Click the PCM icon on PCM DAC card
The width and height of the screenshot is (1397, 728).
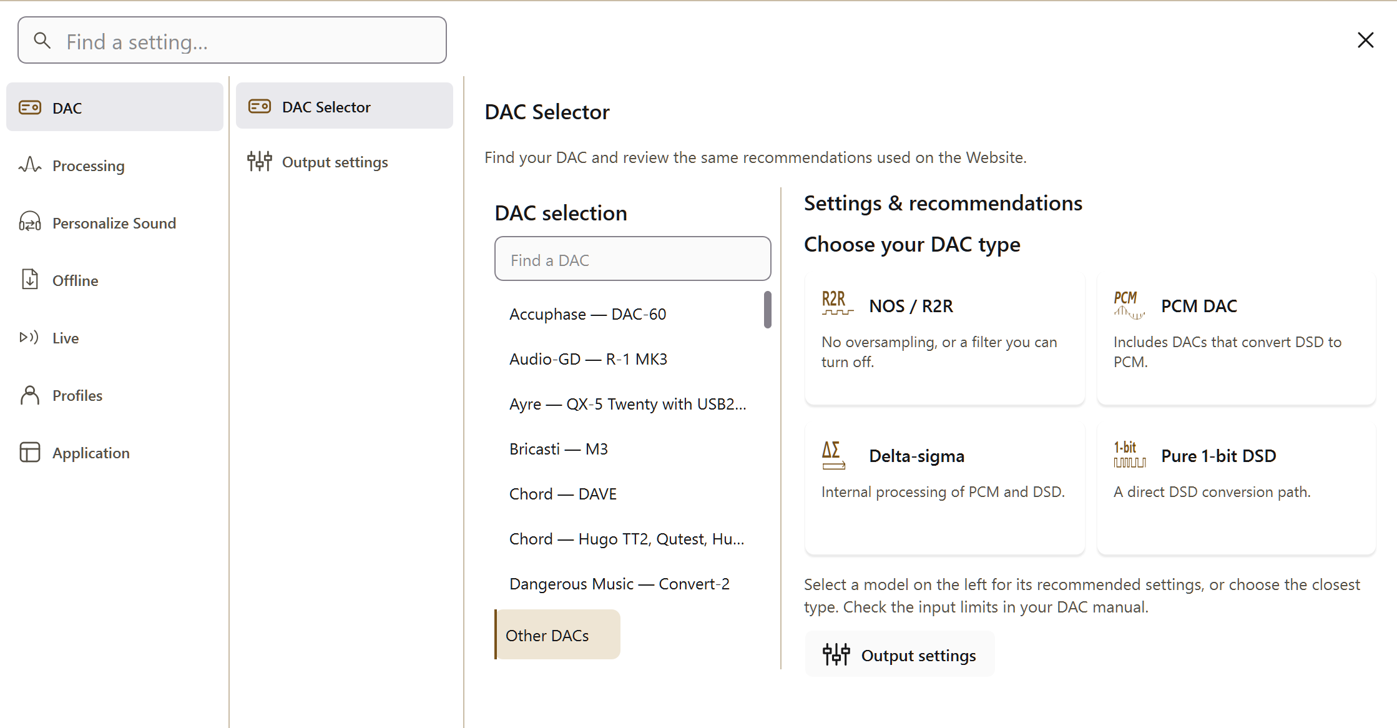[1129, 305]
